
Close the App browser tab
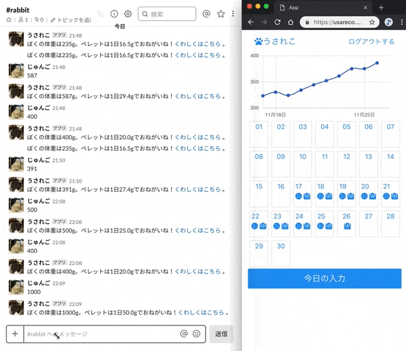click(x=366, y=8)
